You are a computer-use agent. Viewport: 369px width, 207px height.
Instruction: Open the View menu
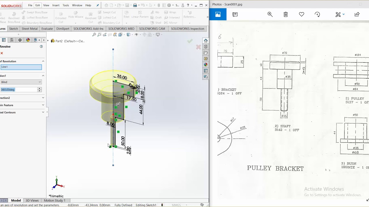click(46, 5)
